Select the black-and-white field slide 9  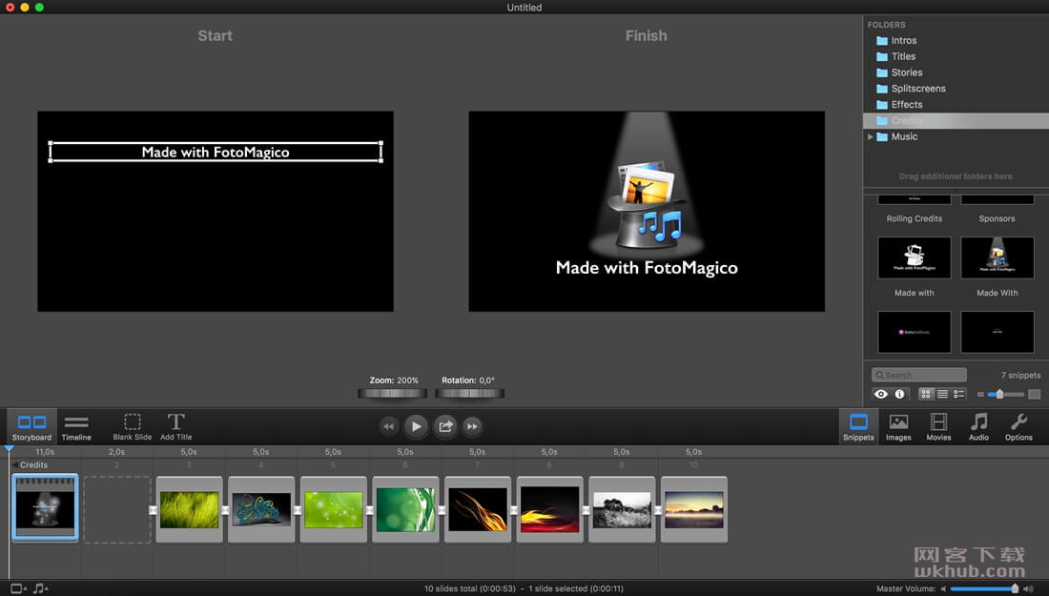(x=622, y=510)
